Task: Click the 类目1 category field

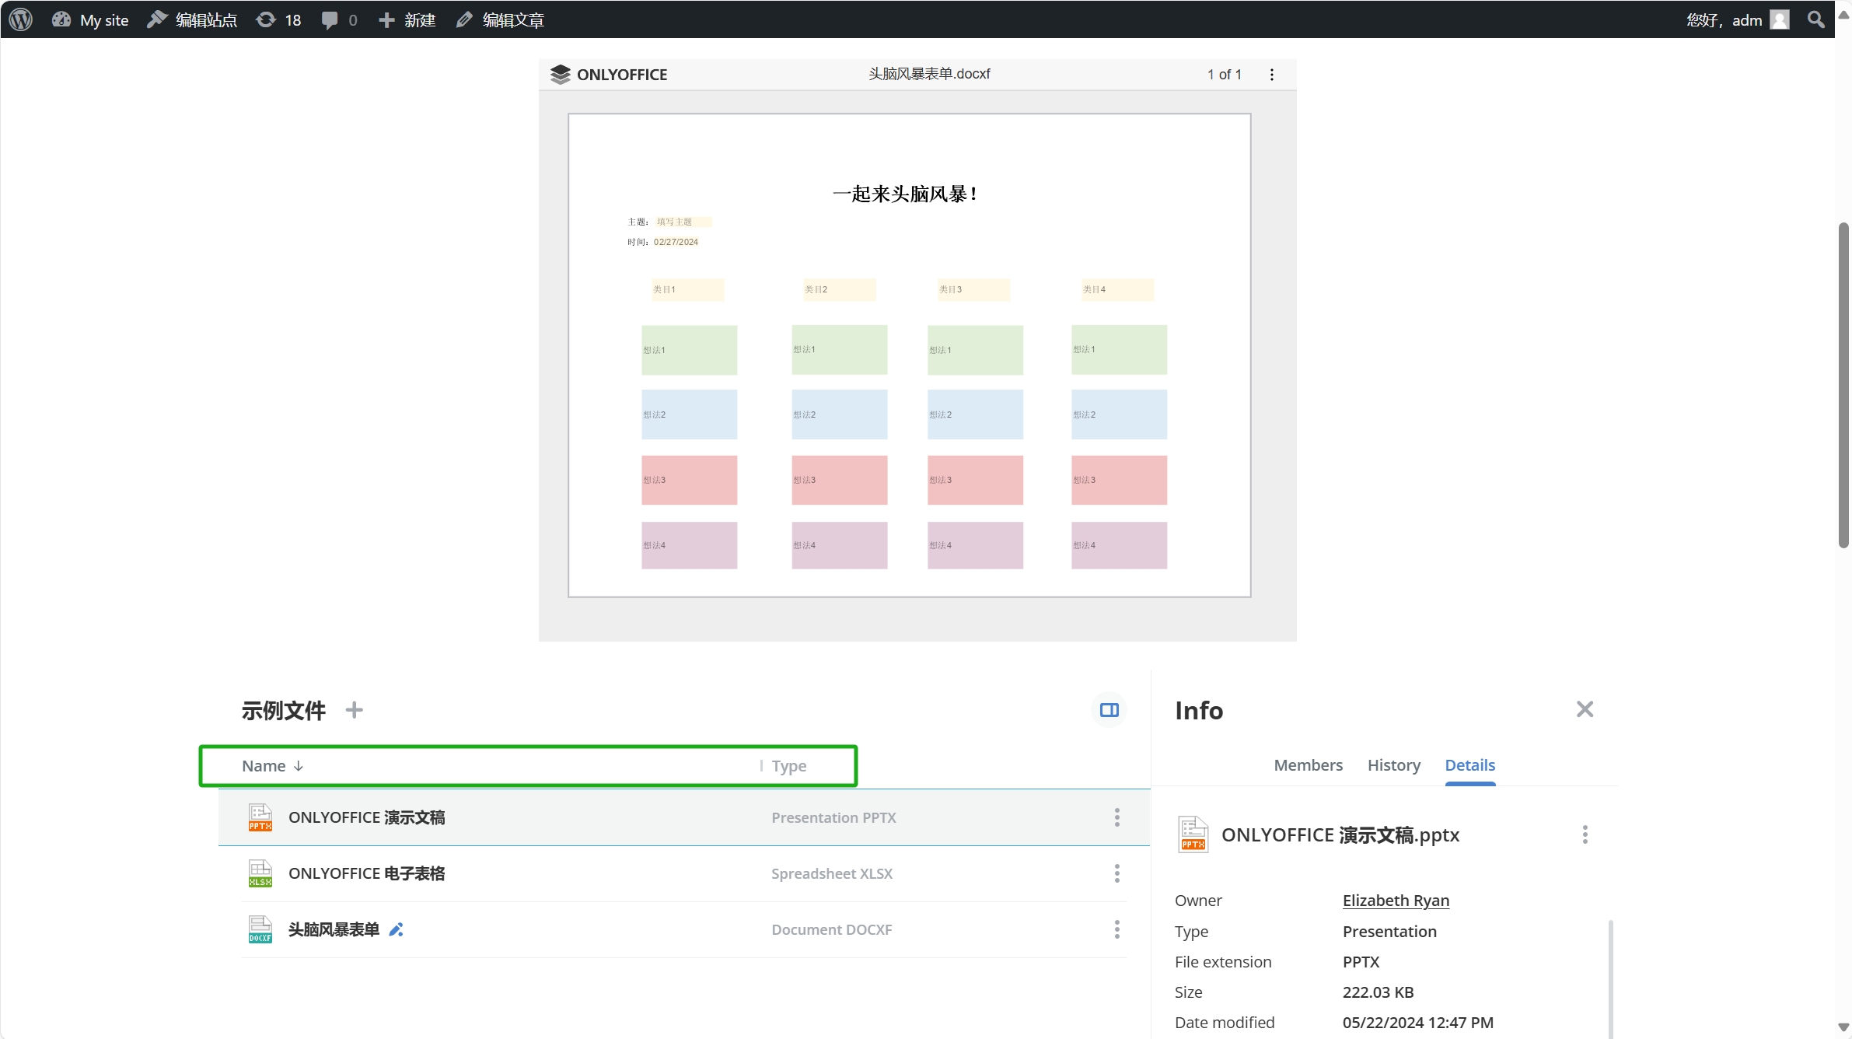Action: (688, 289)
